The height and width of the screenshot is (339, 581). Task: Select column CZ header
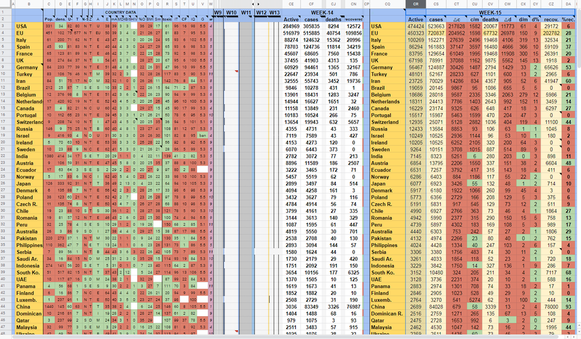[x=551, y=4]
